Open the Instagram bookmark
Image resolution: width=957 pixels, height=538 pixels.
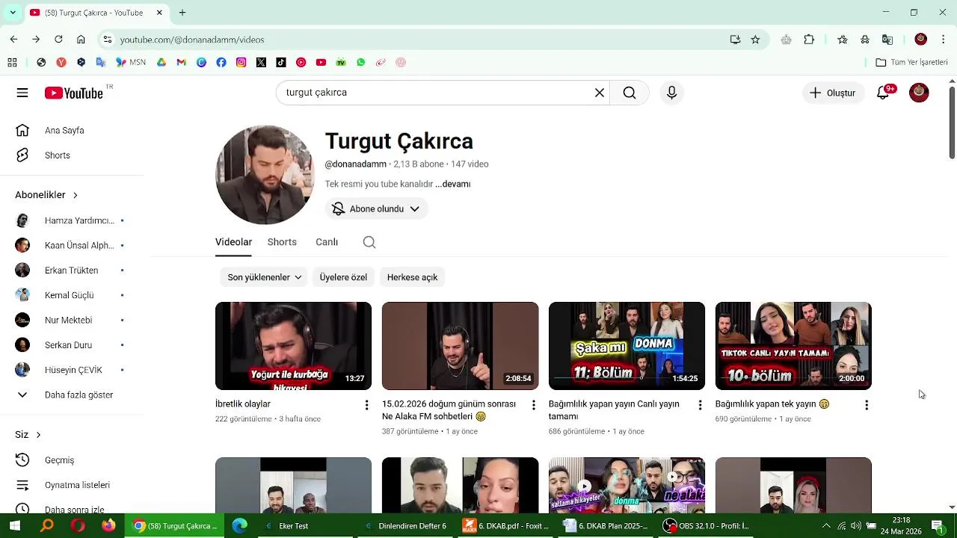(x=241, y=62)
